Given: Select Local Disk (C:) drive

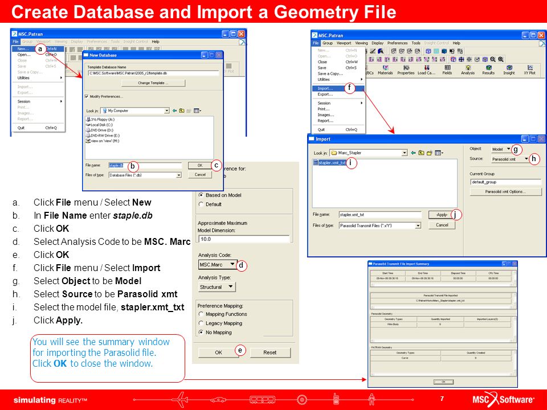Looking at the screenshot, I should point(99,125).
